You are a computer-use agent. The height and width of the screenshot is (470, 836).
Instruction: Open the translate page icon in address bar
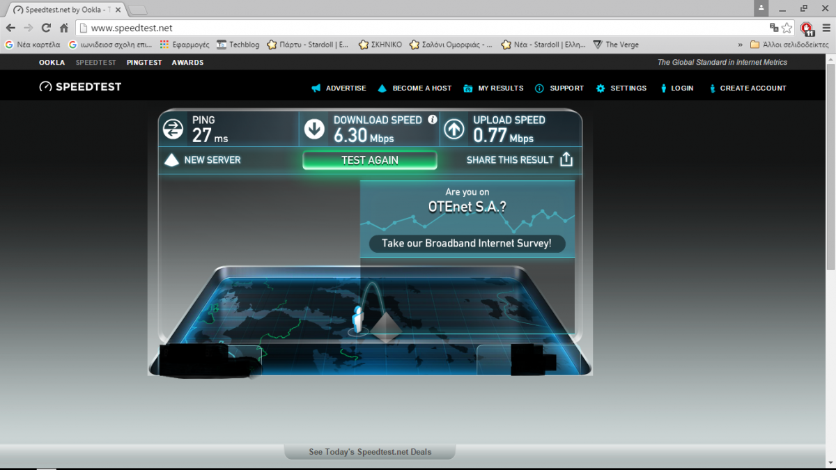pyautogui.click(x=773, y=28)
